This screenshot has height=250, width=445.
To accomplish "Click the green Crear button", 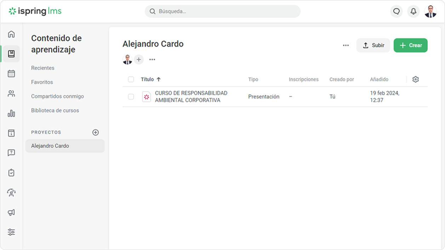I will 410,45.
